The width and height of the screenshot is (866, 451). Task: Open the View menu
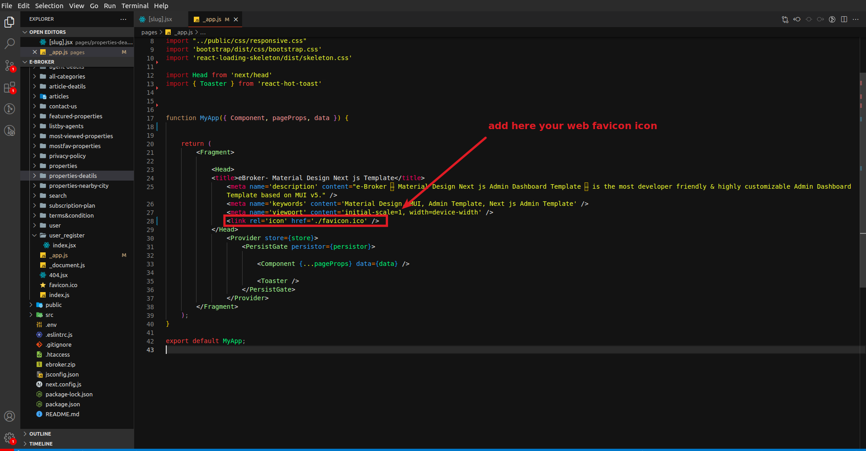click(76, 6)
